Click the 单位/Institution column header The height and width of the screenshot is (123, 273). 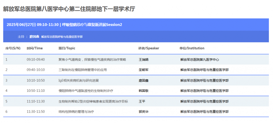[192, 48]
